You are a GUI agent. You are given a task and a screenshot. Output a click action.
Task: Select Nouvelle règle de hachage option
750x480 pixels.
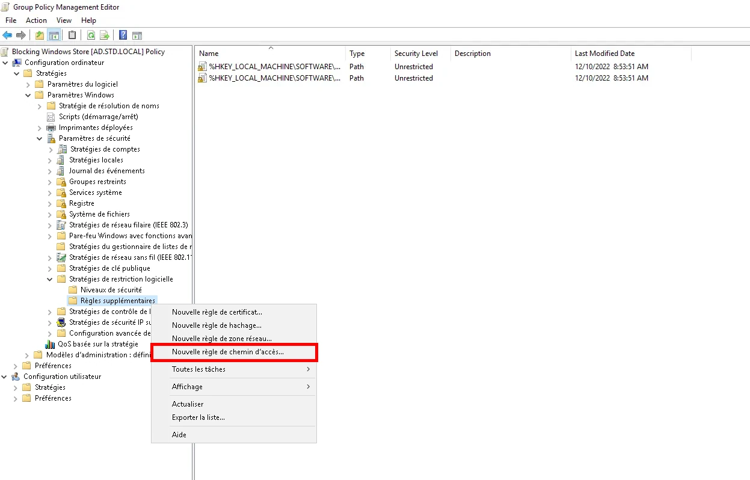point(217,325)
